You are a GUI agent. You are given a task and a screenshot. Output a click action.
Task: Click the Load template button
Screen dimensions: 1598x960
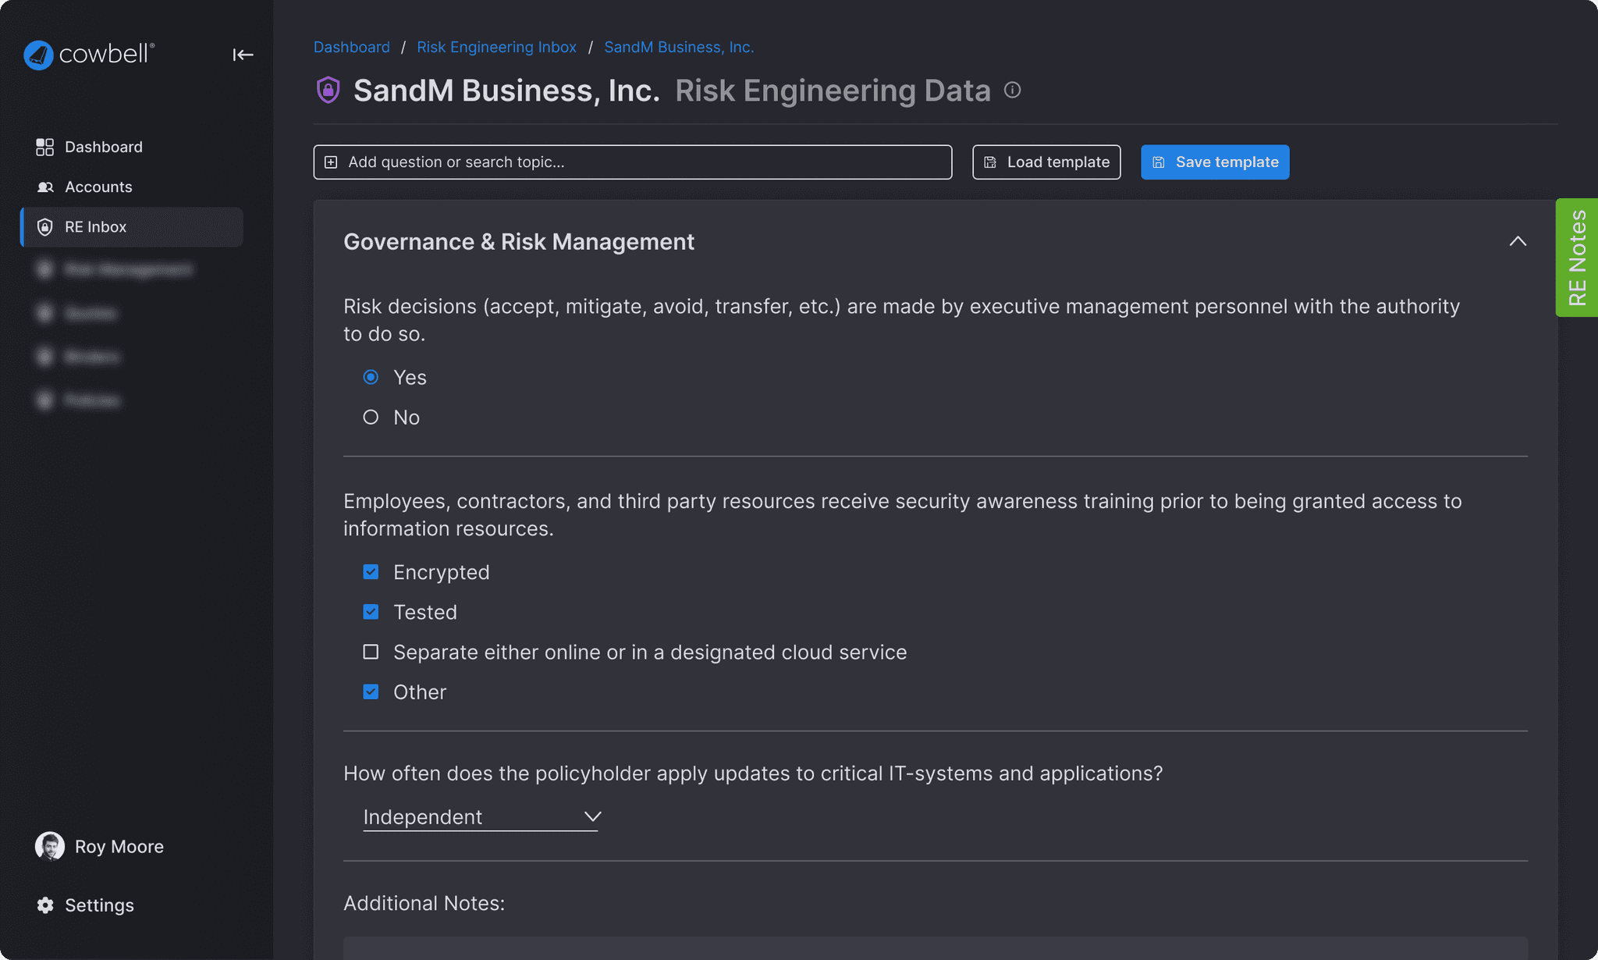(x=1046, y=162)
